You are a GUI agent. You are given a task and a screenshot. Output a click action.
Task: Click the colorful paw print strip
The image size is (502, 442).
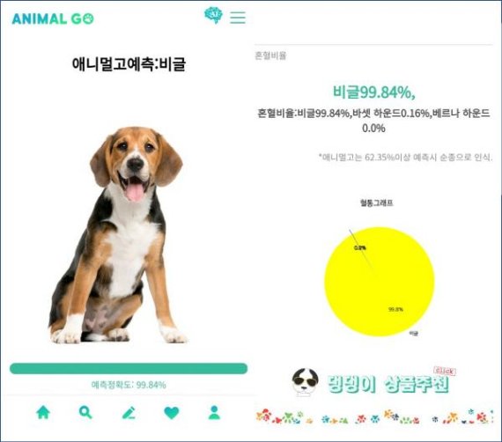(374, 416)
